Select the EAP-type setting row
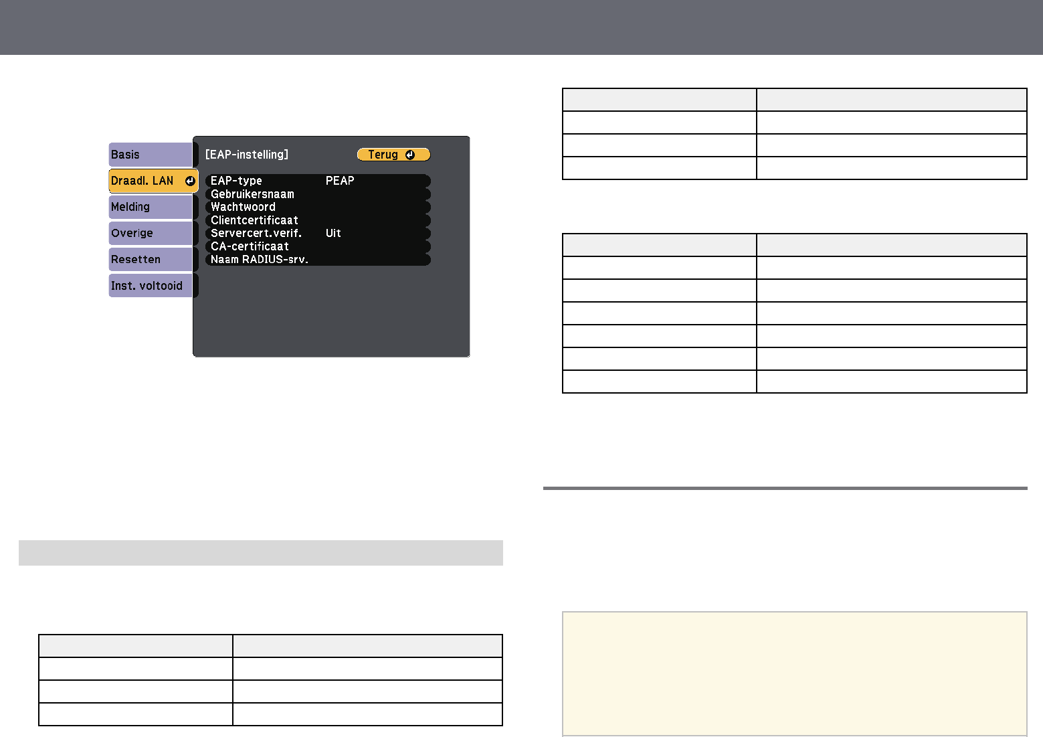Screen dimensions: 1043x737 [318, 181]
